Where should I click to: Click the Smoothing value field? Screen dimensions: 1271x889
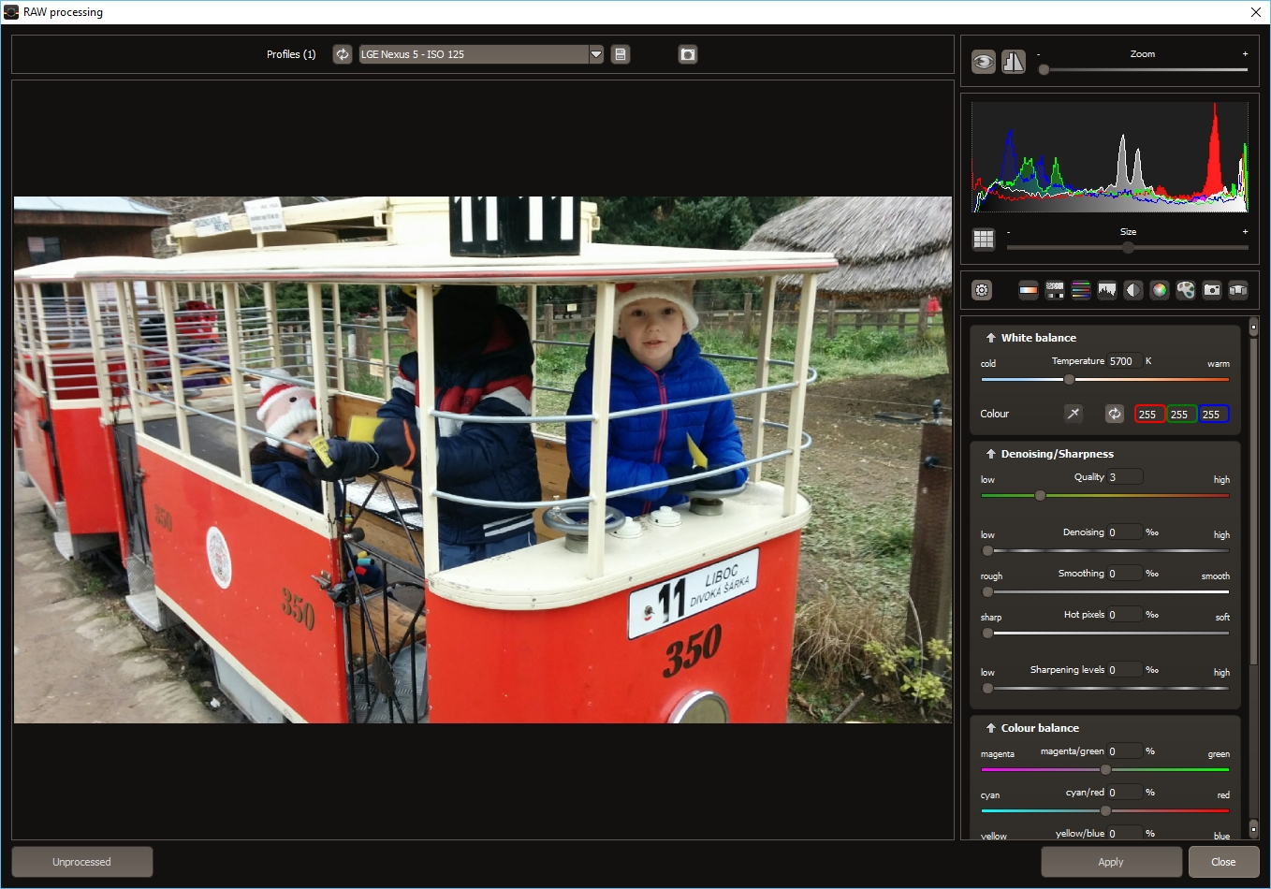(1125, 574)
